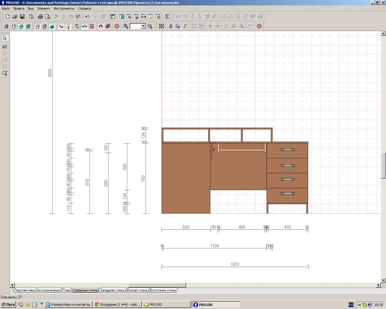The image size is (386, 309).
Task: Click the zoom out magnifier icon
Action: 150,26
